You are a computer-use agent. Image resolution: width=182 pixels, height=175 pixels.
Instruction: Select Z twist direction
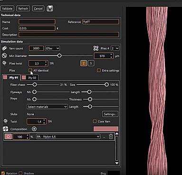point(84,63)
